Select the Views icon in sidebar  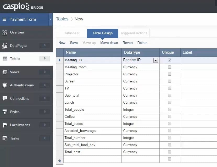point(5,72)
